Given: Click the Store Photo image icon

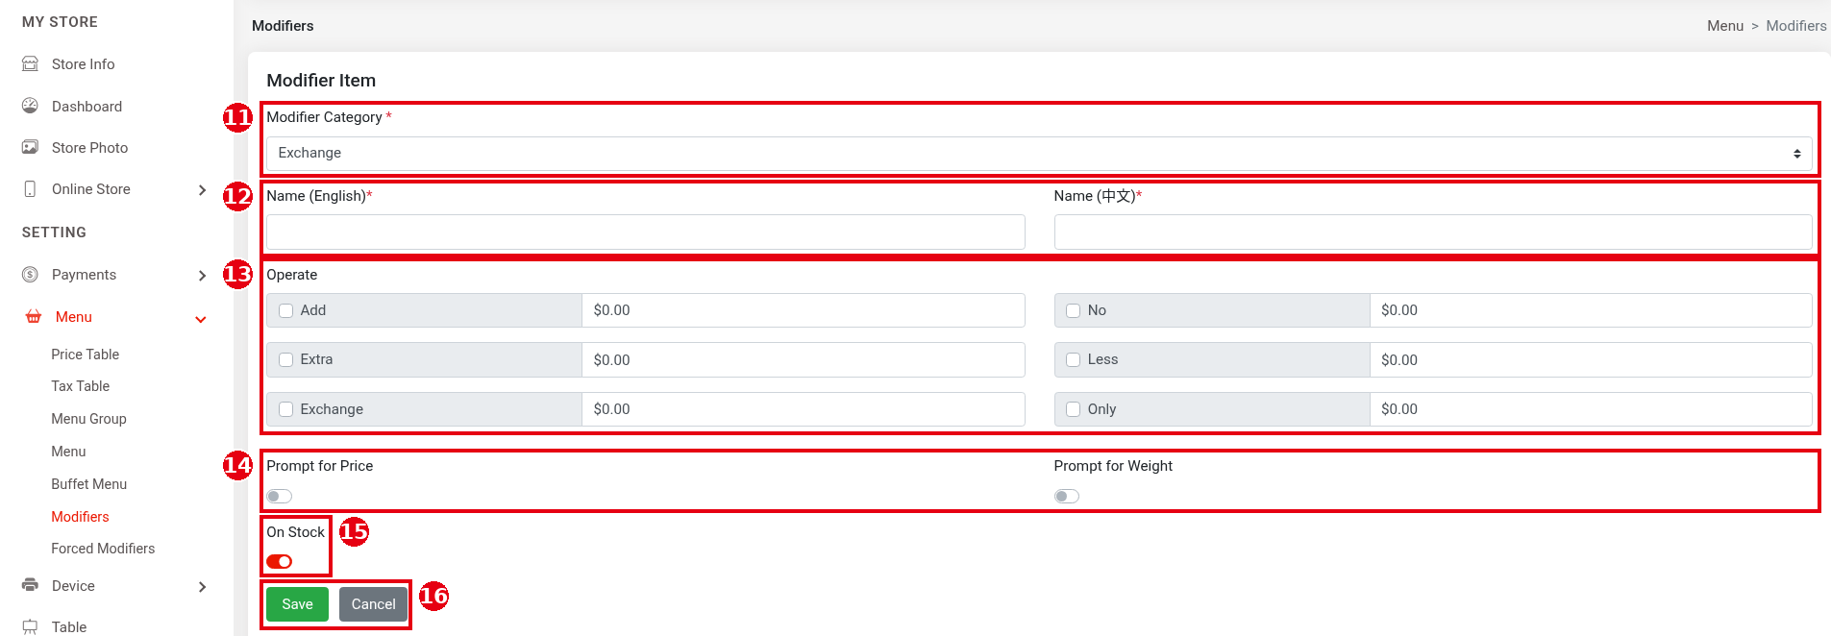Looking at the screenshot, I should pyautogui.click(x=30, y=147).
